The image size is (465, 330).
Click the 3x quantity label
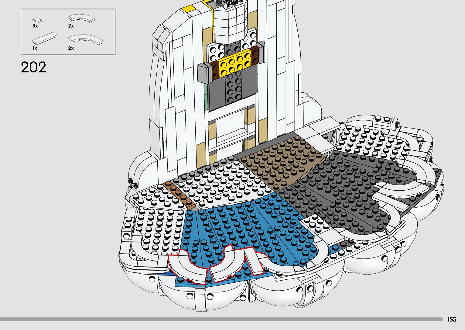coord(35,26)
